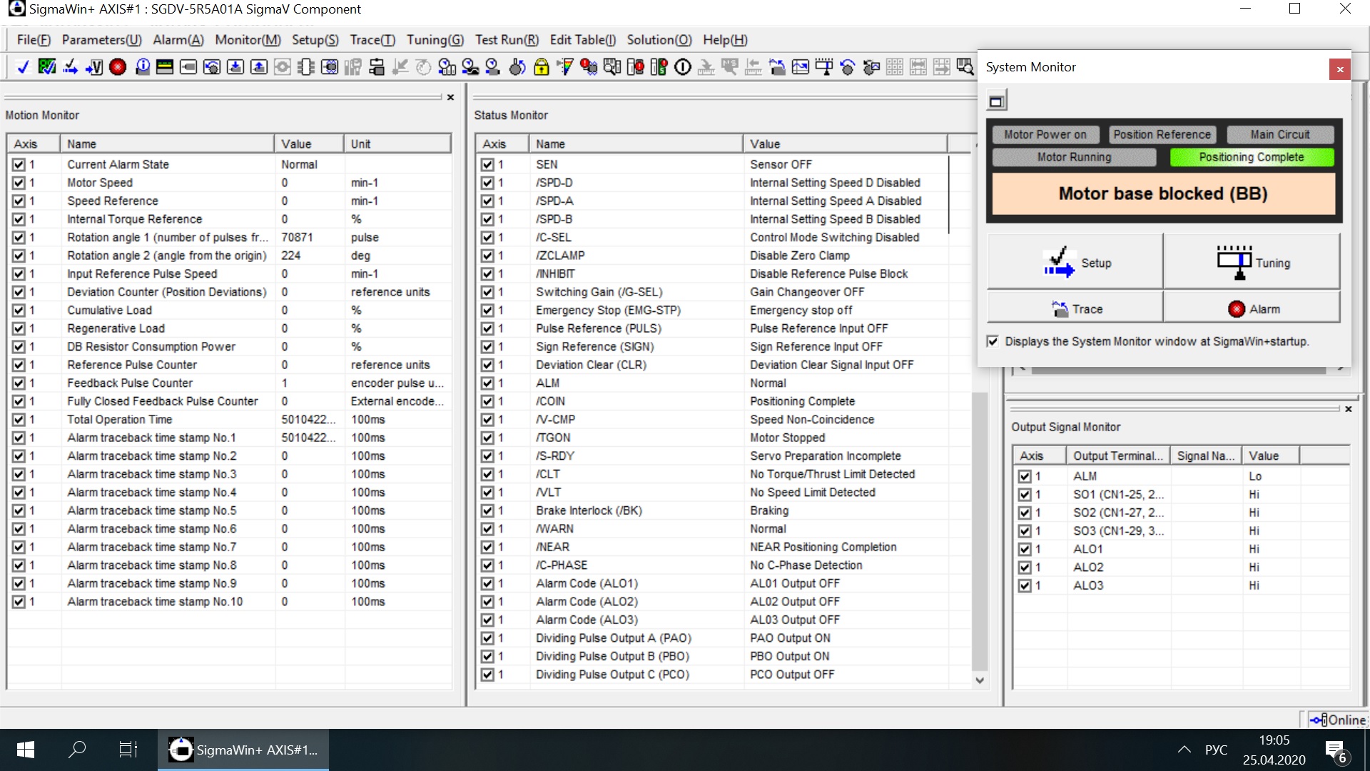Open Windows taskbar search
The width and height of the screenshot is (1370, 771).
point(77,750)
